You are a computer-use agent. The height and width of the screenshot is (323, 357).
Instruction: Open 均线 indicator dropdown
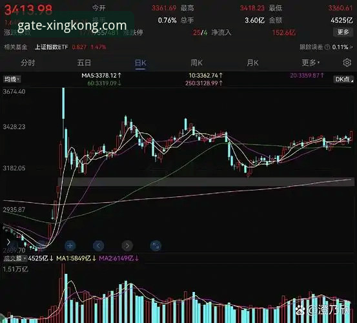tap(12, 79)
